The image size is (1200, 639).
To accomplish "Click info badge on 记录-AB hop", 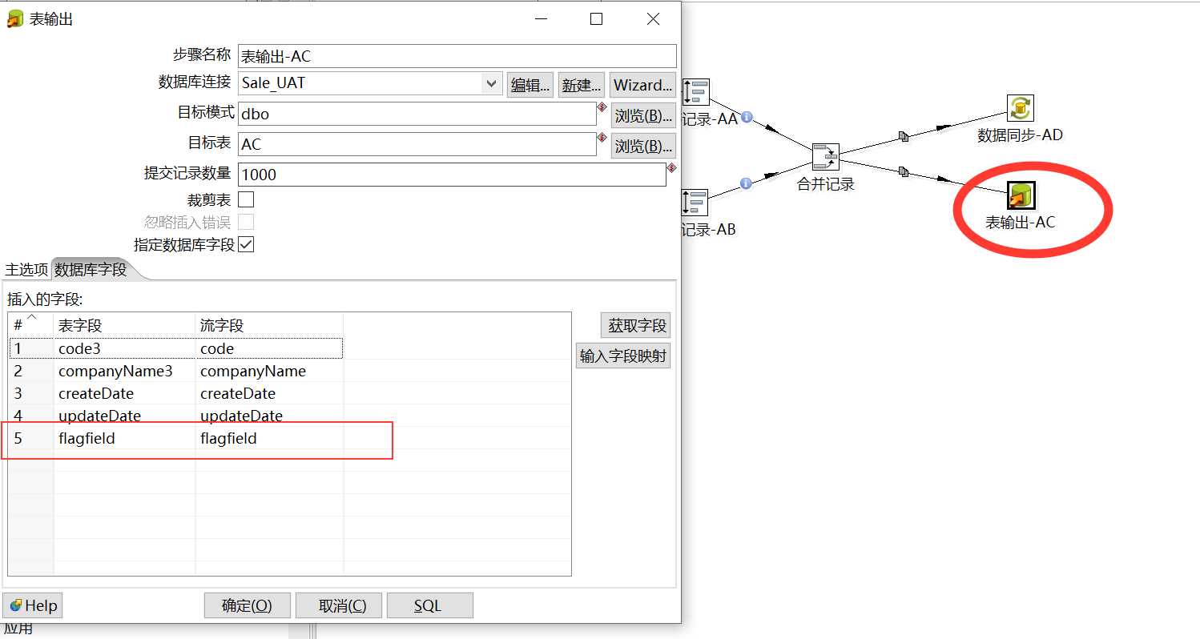I will coord(746,183).
